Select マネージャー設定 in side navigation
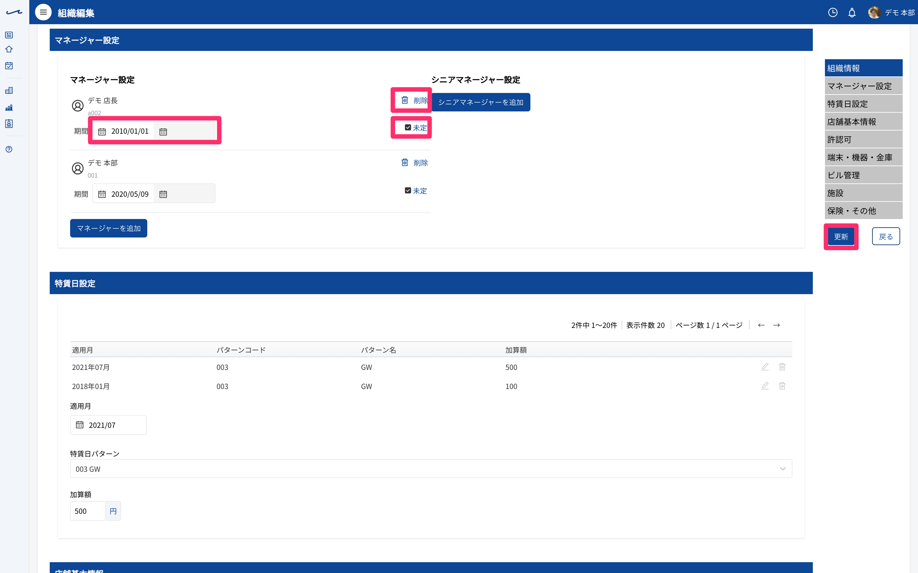Screen dimensions: 918x573 coord(863,86)
